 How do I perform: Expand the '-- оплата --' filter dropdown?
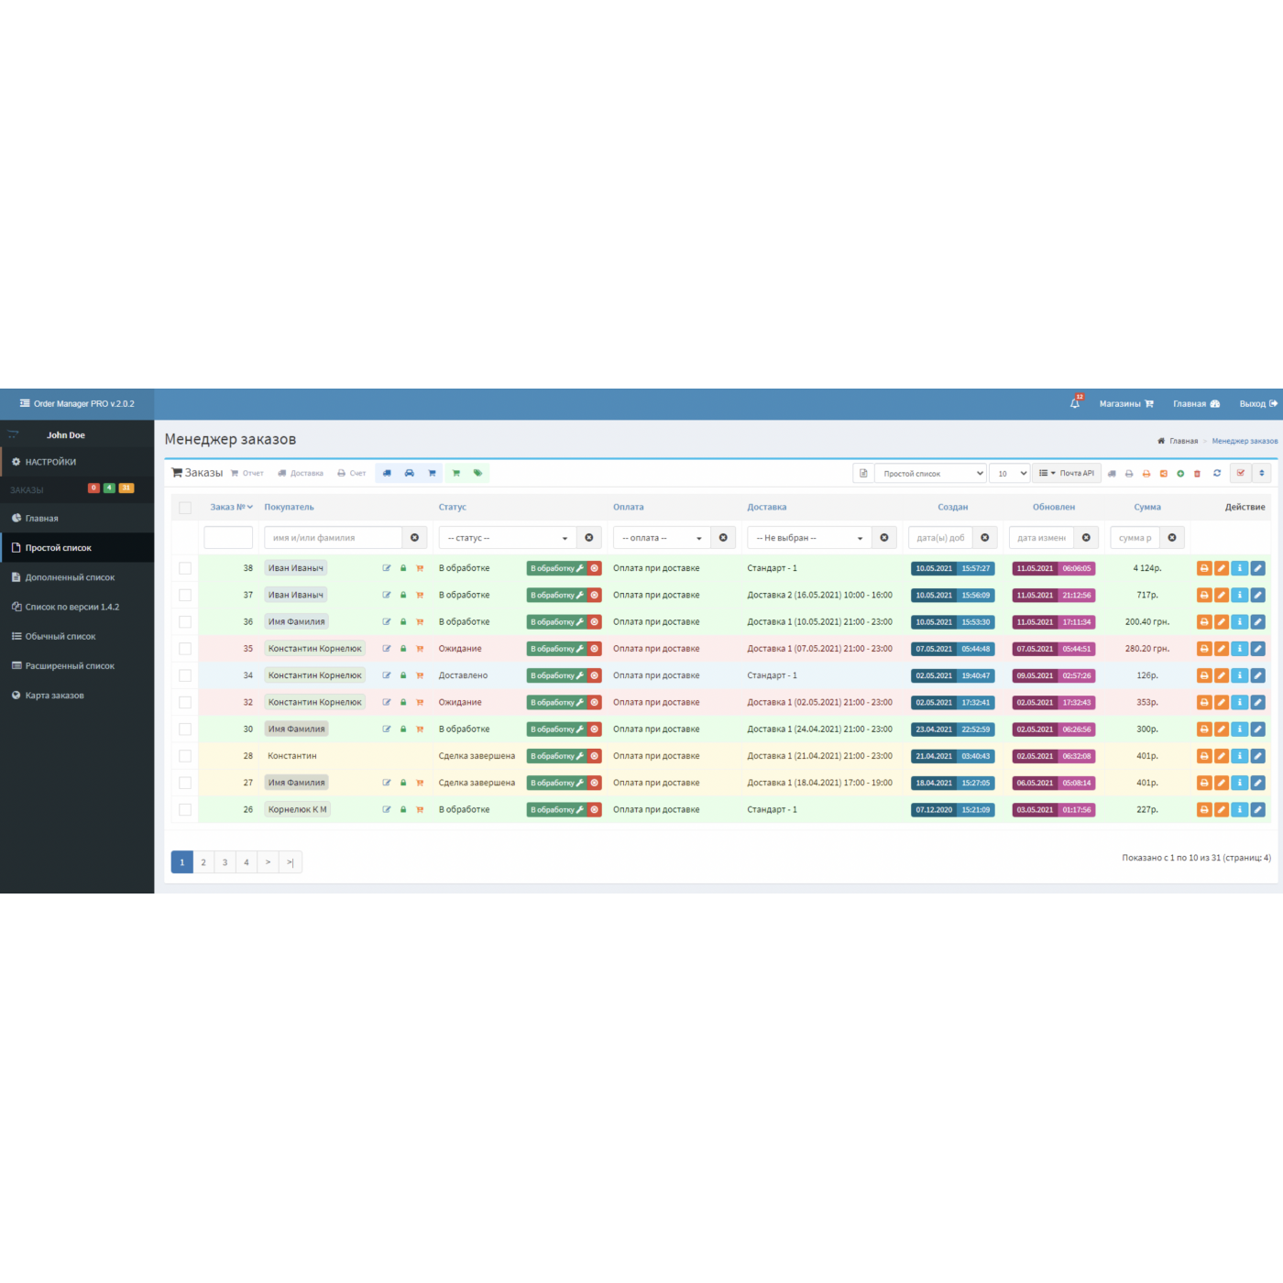[x=662, y=538]
